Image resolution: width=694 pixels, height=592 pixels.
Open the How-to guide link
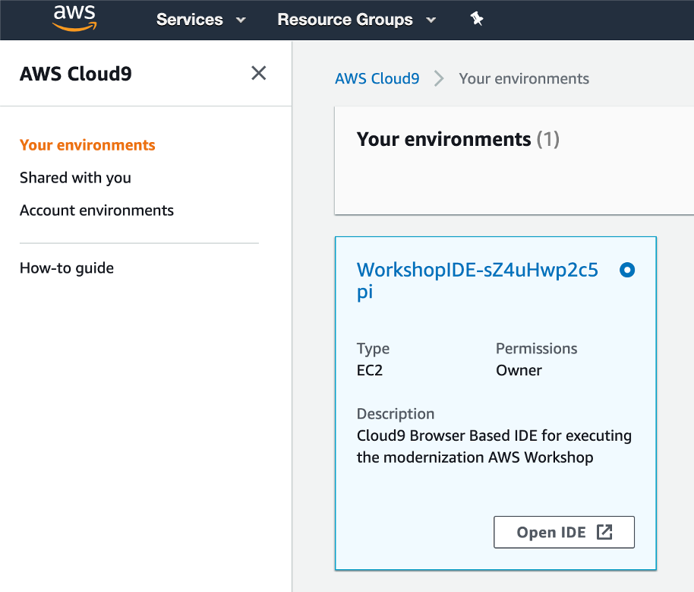coord(67,268)
